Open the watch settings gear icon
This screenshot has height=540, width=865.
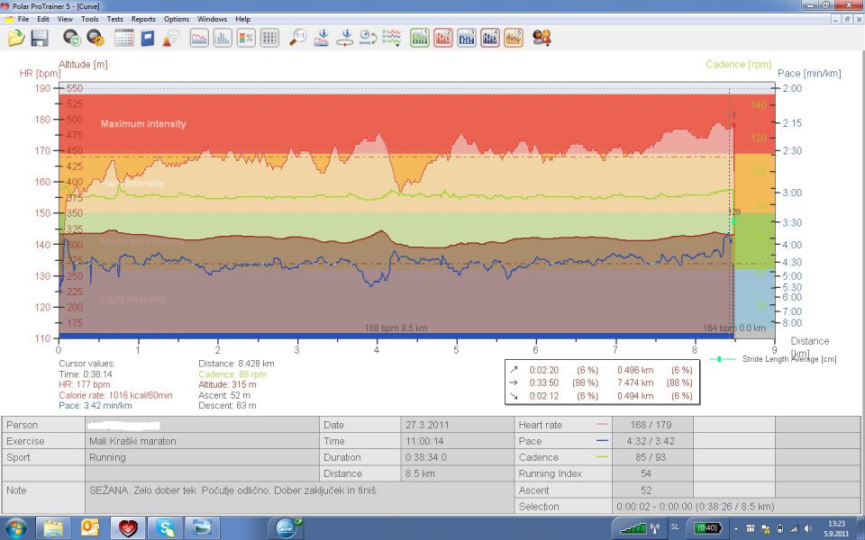(x=95, y=38)
